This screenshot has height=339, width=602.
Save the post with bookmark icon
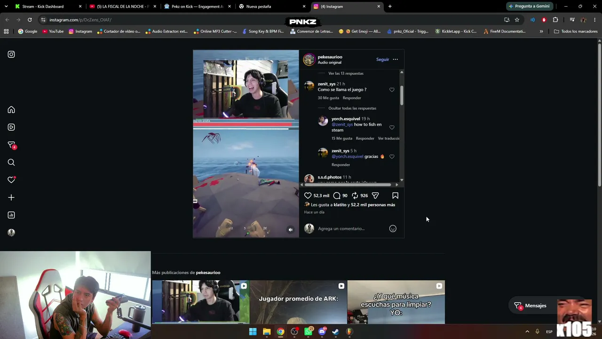point(395,195)
